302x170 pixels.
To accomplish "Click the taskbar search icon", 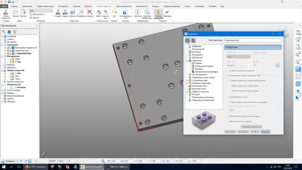I will point(11,167).
